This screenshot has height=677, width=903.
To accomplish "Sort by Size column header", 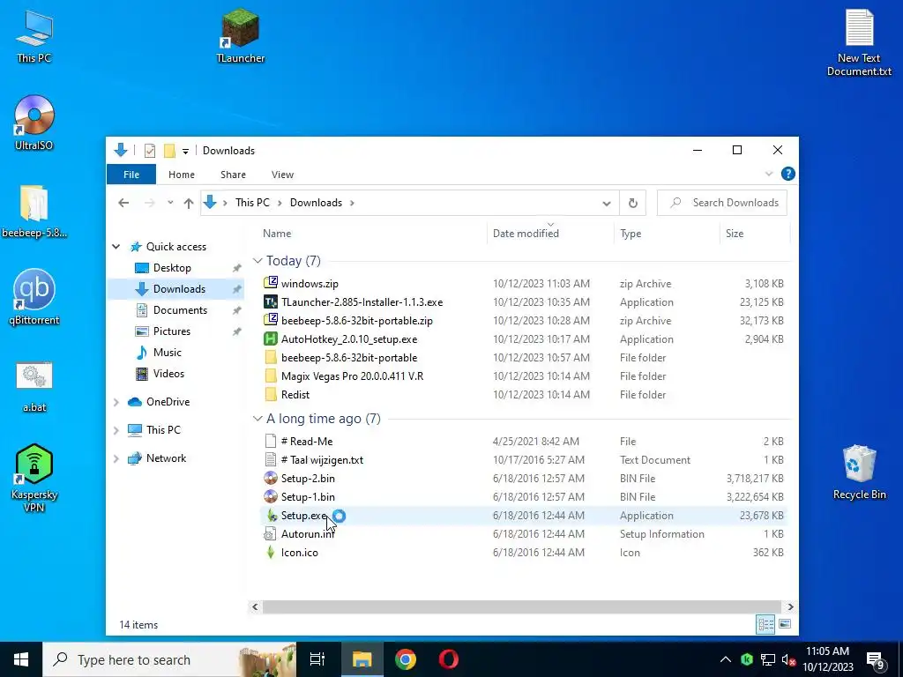I will click(x=755, y=233).
